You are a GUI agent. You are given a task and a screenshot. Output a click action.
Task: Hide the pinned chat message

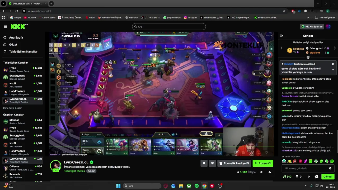tap(333, 64)
